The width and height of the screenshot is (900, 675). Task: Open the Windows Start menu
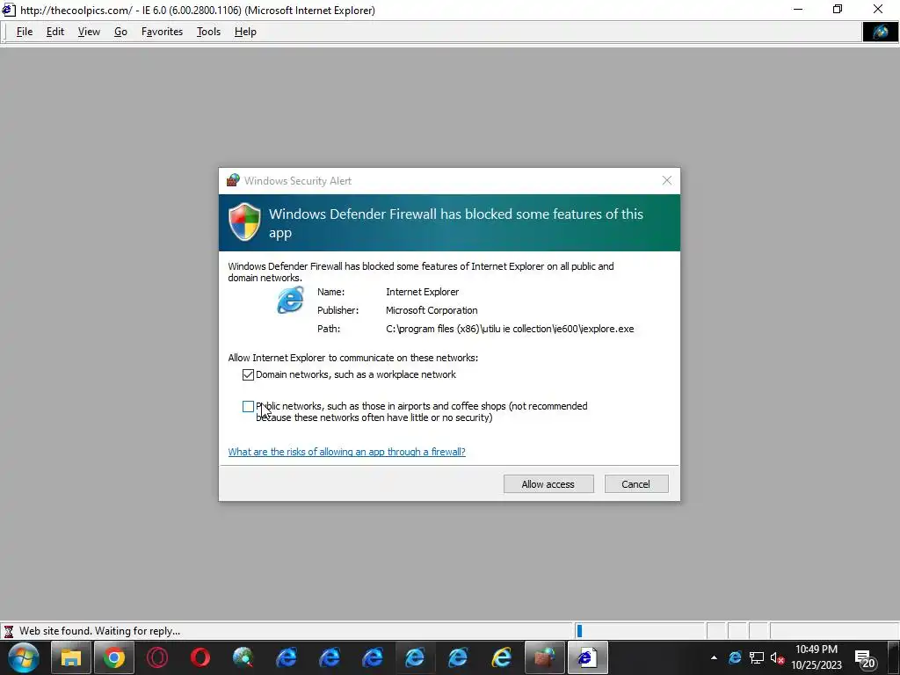click(24, 657)
